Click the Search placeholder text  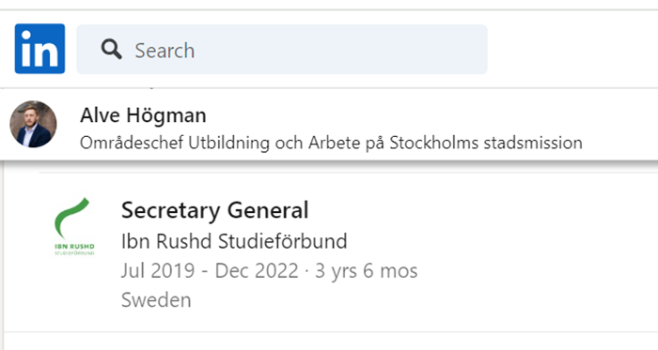pyautogui.click(x=164, y=51)
